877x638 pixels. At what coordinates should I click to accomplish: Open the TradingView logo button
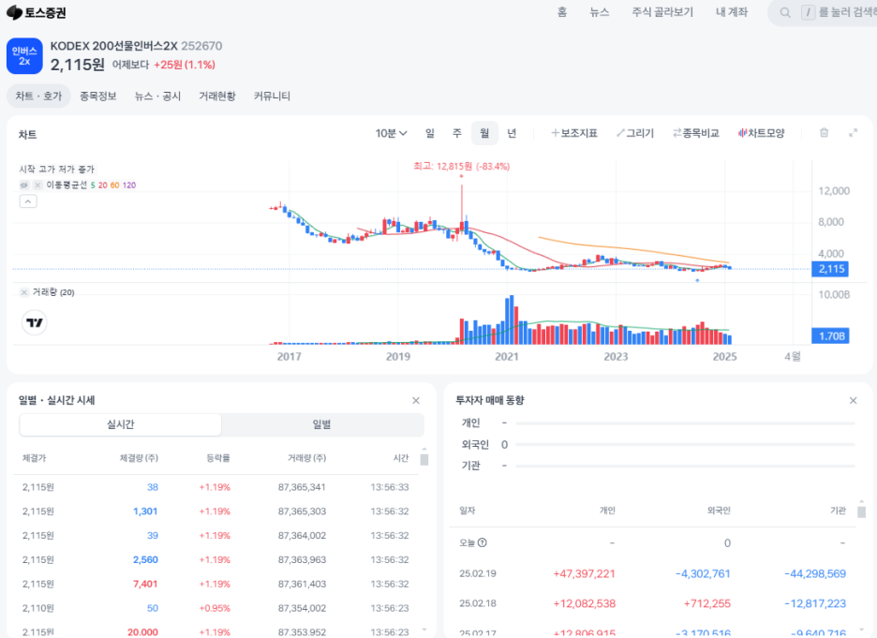coord(34,322)
